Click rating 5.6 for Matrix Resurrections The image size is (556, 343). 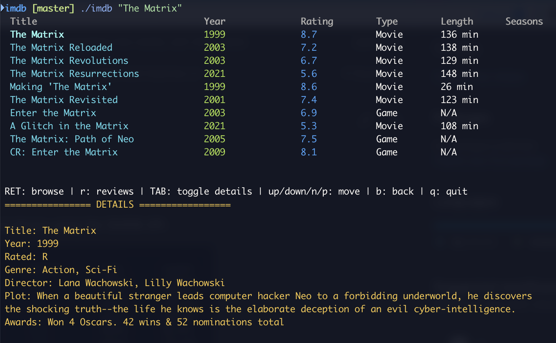tap(309, 73)
